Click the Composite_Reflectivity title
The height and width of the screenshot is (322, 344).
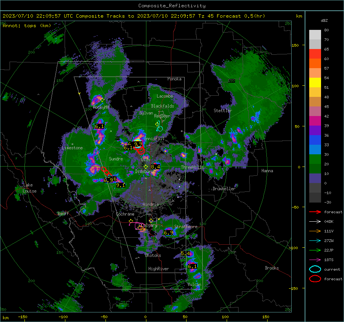click(x=172, y=6)
